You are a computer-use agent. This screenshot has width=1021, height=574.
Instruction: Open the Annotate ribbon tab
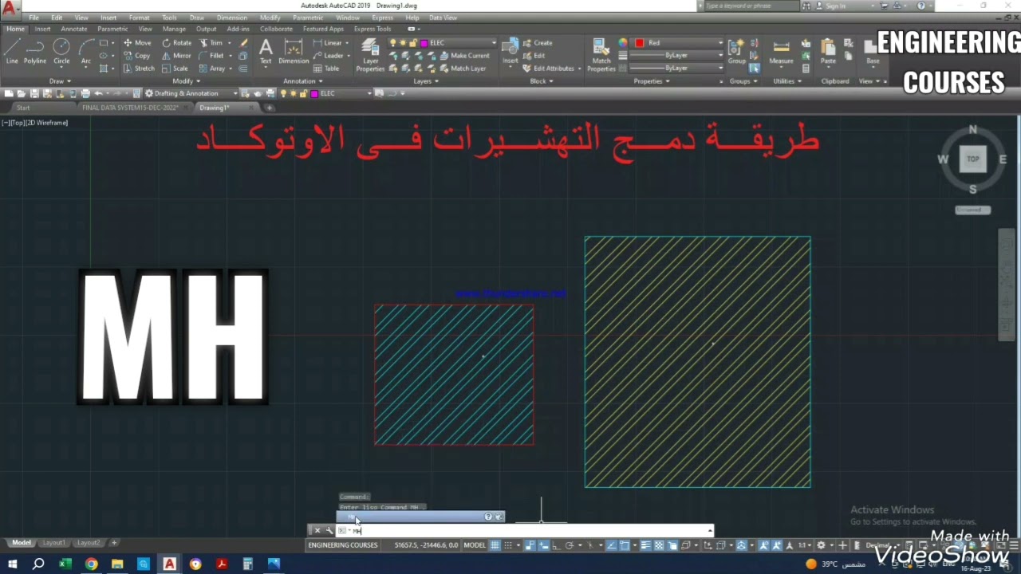coord(74,29)
